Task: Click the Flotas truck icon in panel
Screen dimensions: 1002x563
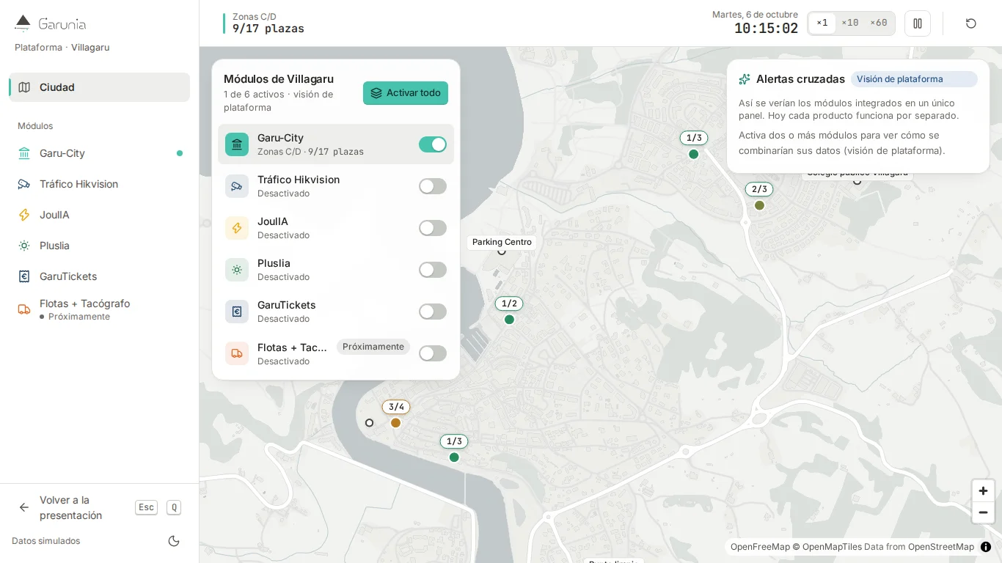Action: [237, 353]
